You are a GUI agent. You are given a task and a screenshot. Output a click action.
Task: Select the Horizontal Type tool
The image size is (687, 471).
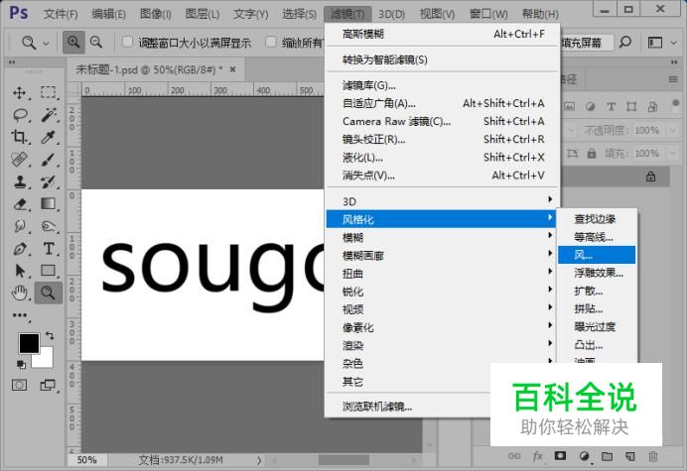click(x=49, y=249)
